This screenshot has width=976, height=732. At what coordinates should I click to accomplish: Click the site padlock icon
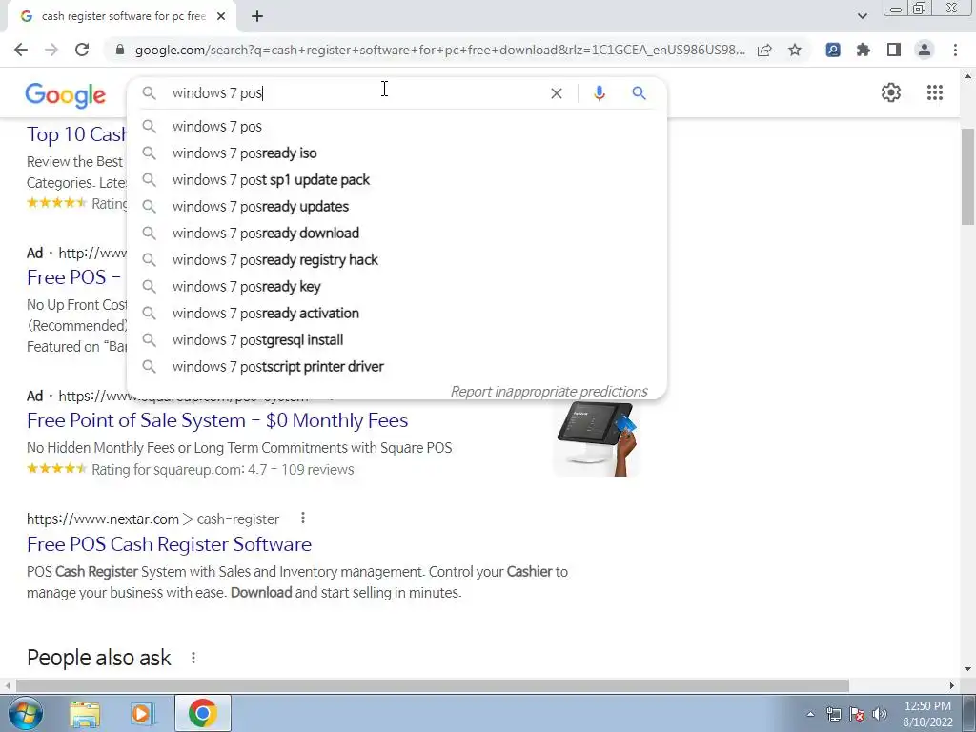120,50
